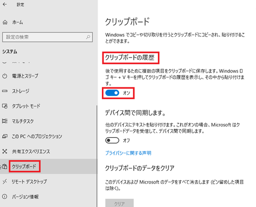Enable the sync across devices toggle
The image size is (256, 207).
click(x=112, y=140)
